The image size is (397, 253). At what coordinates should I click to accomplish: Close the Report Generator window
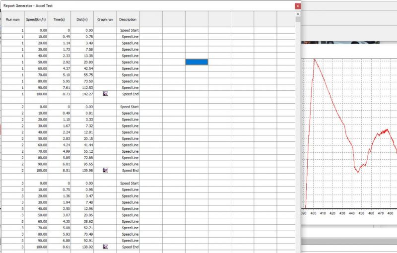pos(297,6)
